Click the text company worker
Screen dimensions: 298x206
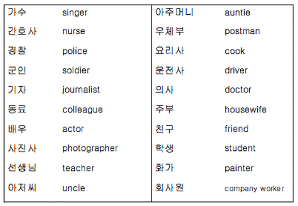[x=254, y=189]
